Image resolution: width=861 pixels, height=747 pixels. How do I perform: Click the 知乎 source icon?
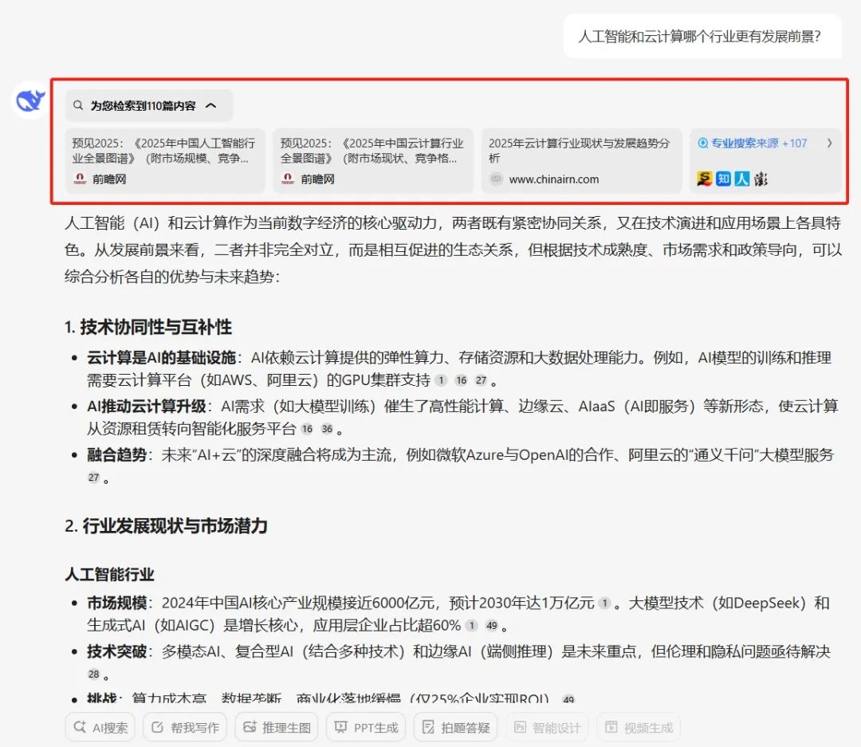(723, 179)
